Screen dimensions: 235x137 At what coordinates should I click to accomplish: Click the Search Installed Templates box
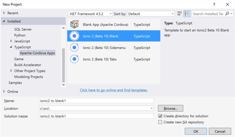[208, 14]
